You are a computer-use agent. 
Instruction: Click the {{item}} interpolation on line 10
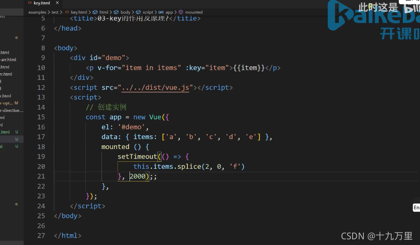coord(249,68)
